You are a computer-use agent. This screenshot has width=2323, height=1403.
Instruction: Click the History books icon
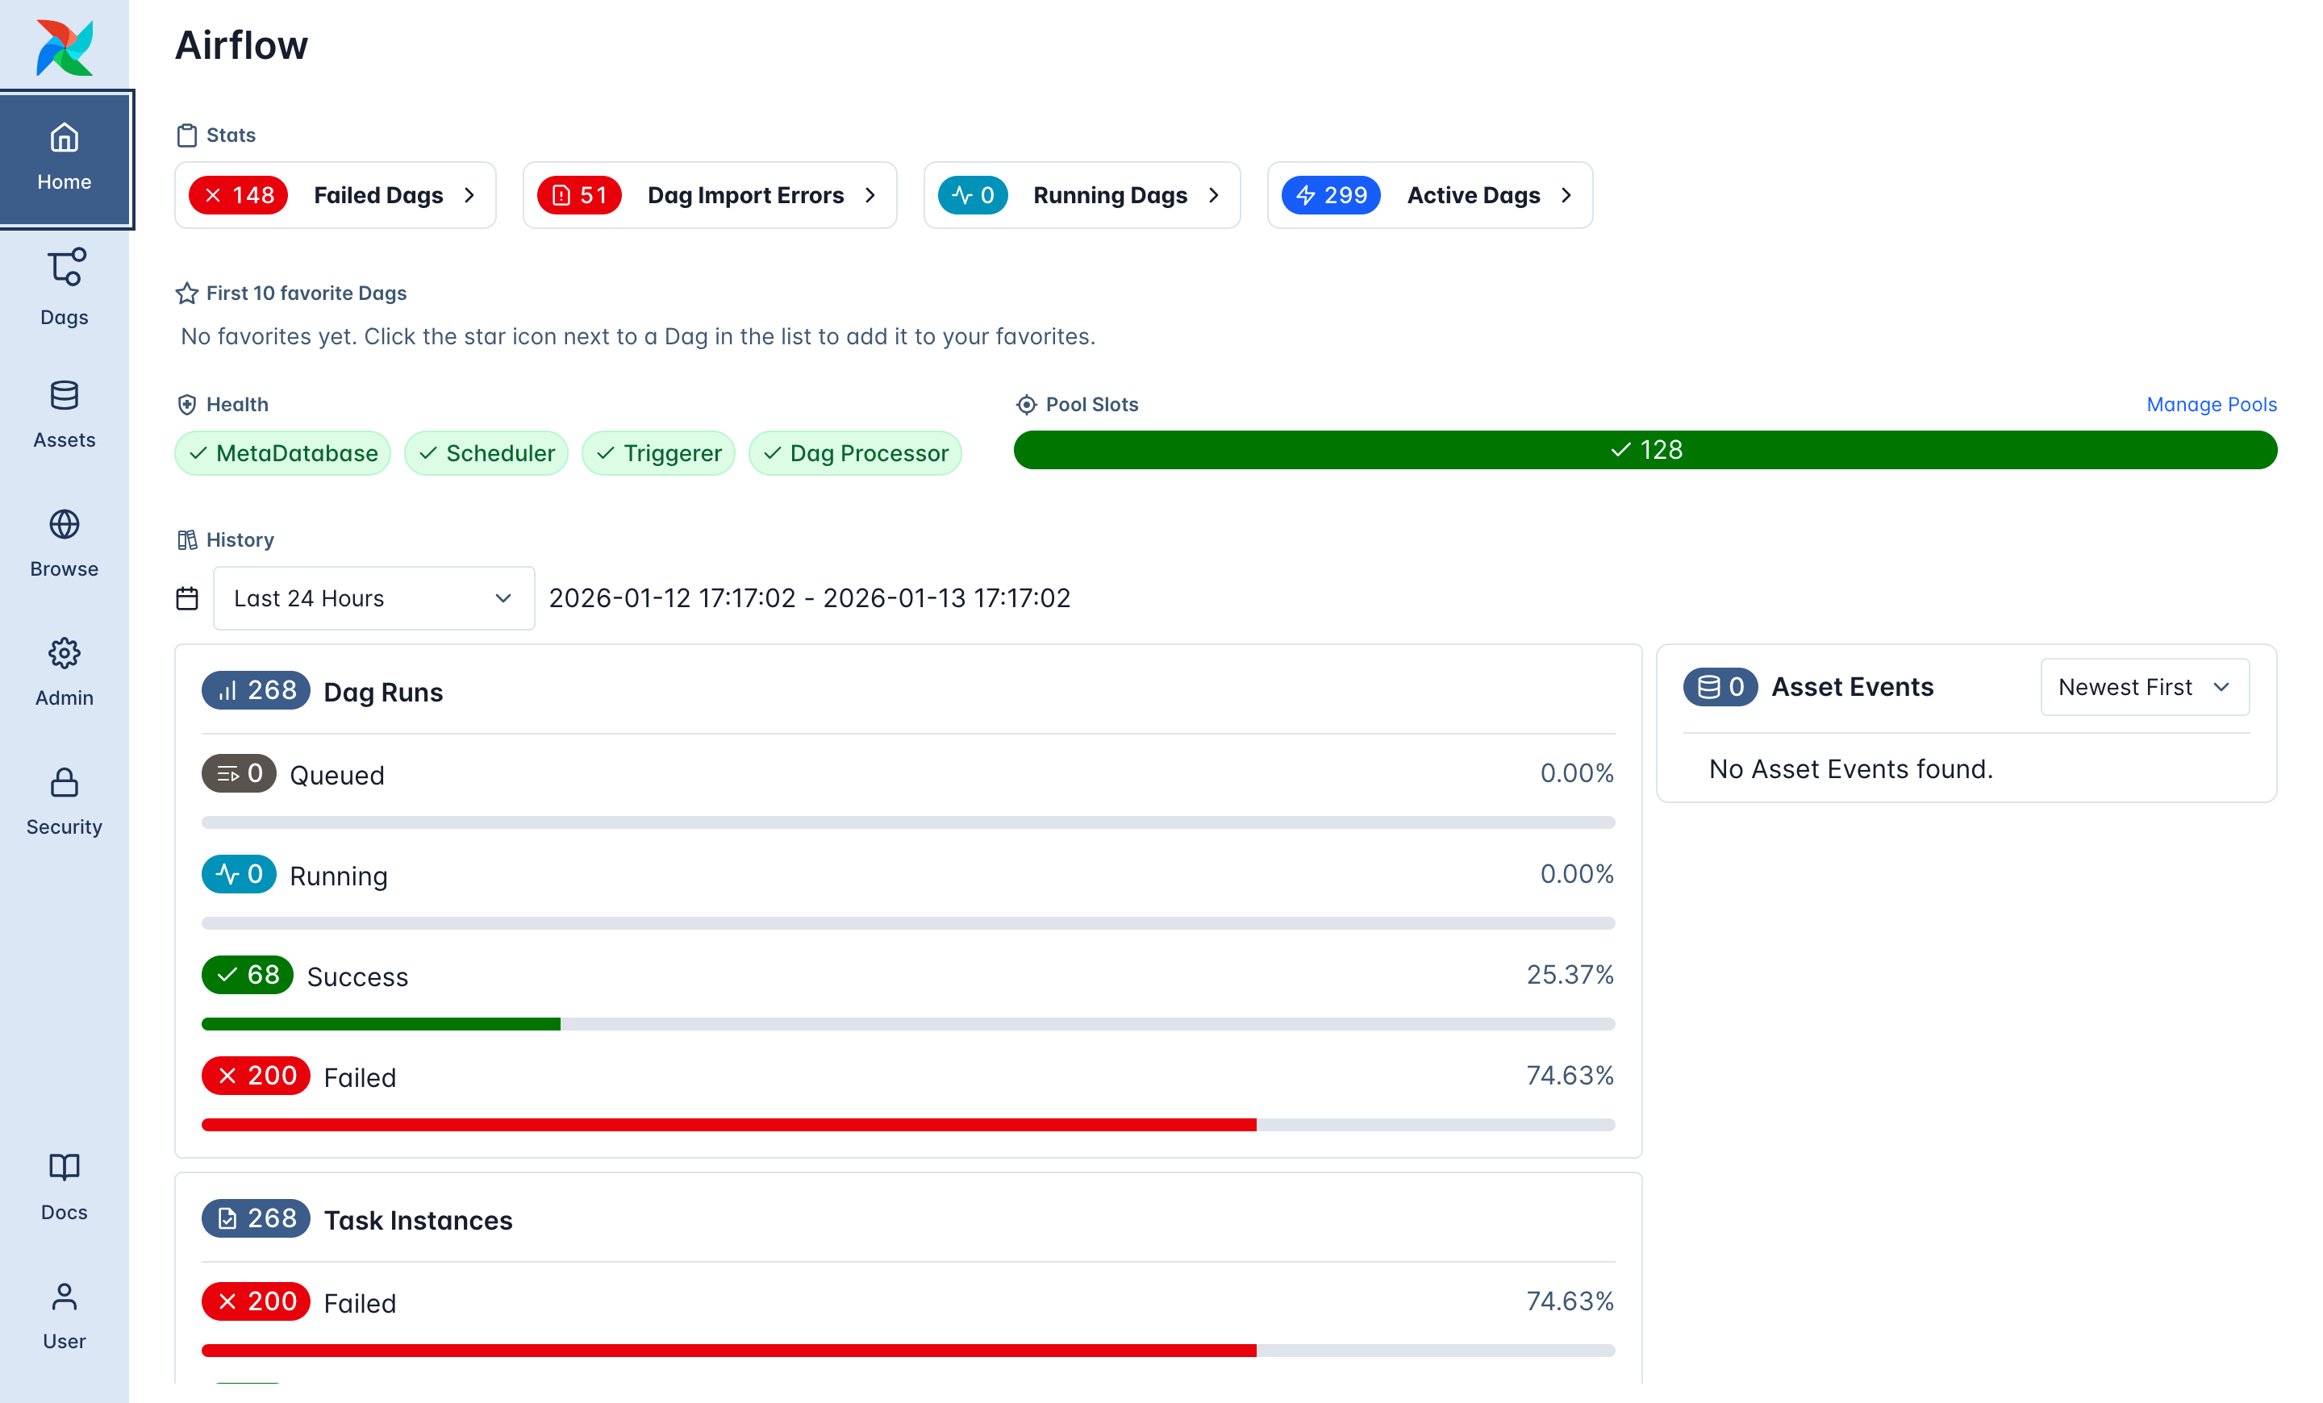(x=186, y=540)
